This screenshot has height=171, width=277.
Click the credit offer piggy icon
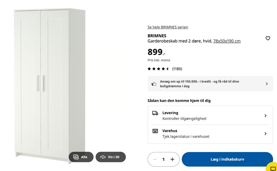click(154, 84)
